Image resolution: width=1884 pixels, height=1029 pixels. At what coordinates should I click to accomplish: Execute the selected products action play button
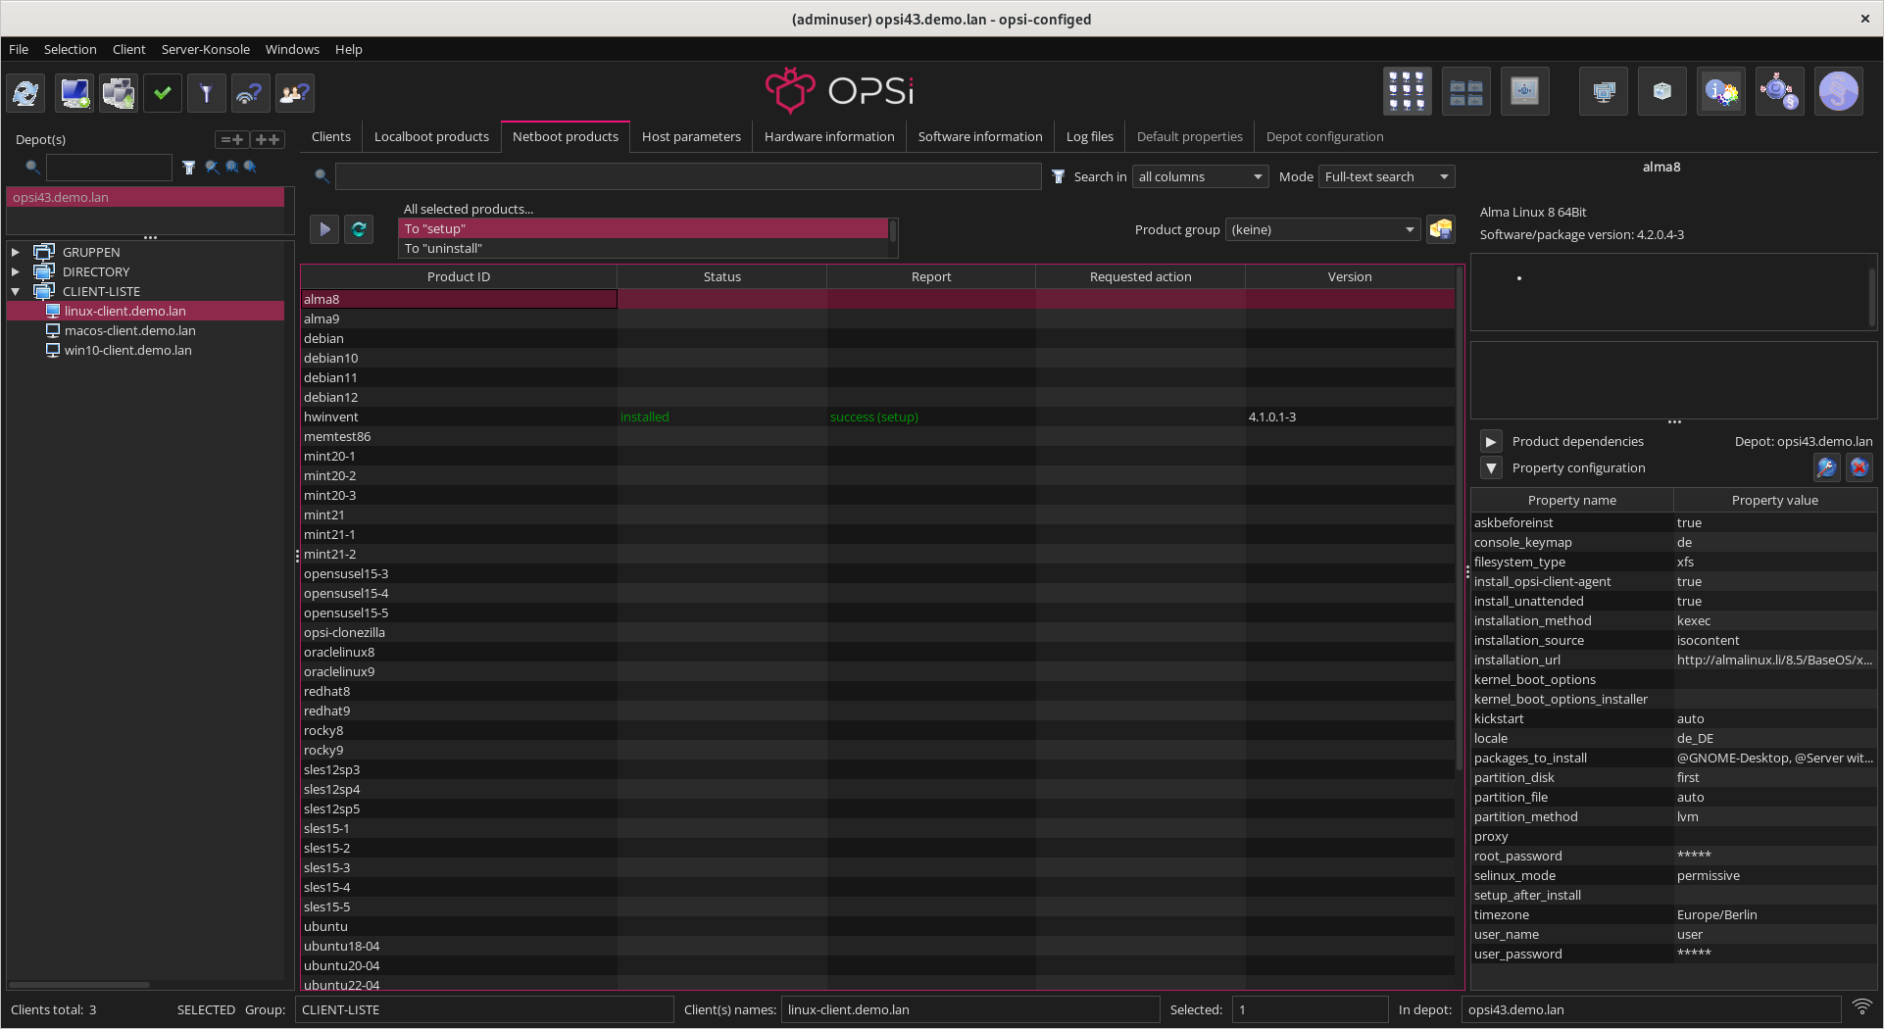tap(324, 229)
